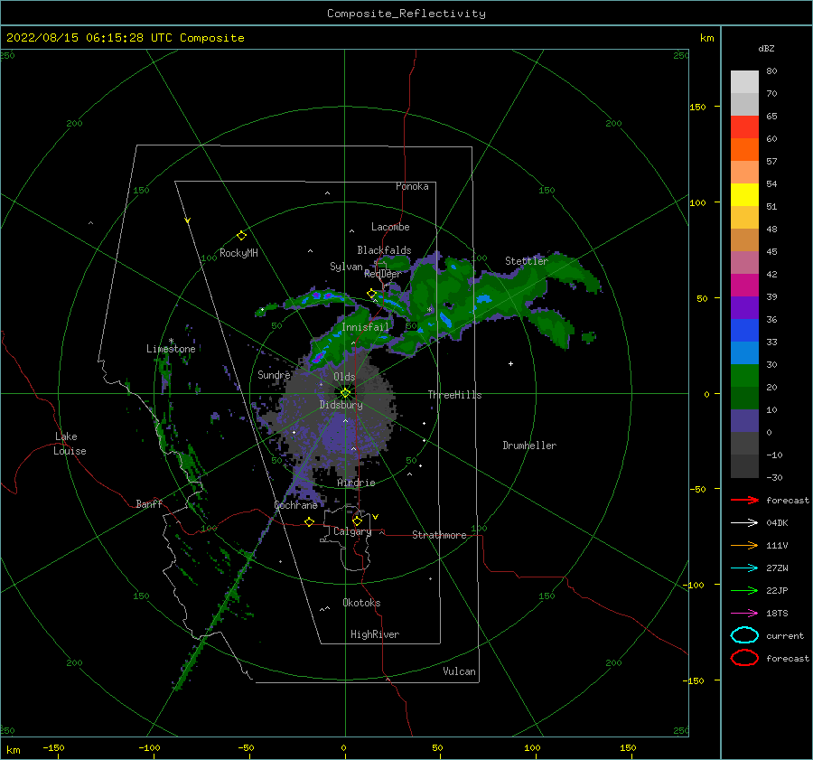The width and height of the screenshot is (813, 760).
Task: Select the bright yellow 51-54 dBZ swatch
Action: (744, 195)
